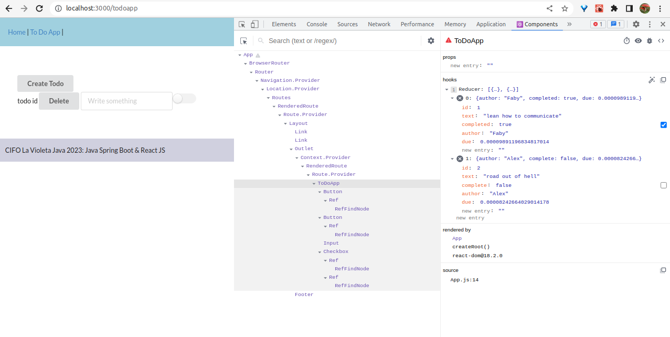The height and width of the screenshot is (337, 670).
Task: Open browser side panel
Action: pos(629,8)
